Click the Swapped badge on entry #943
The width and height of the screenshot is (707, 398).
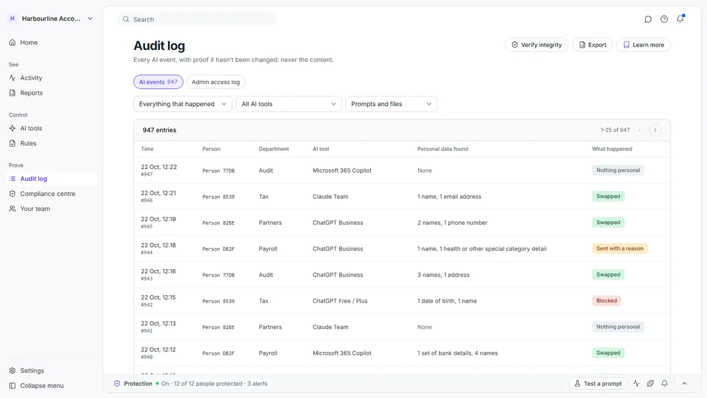[608, 275]
